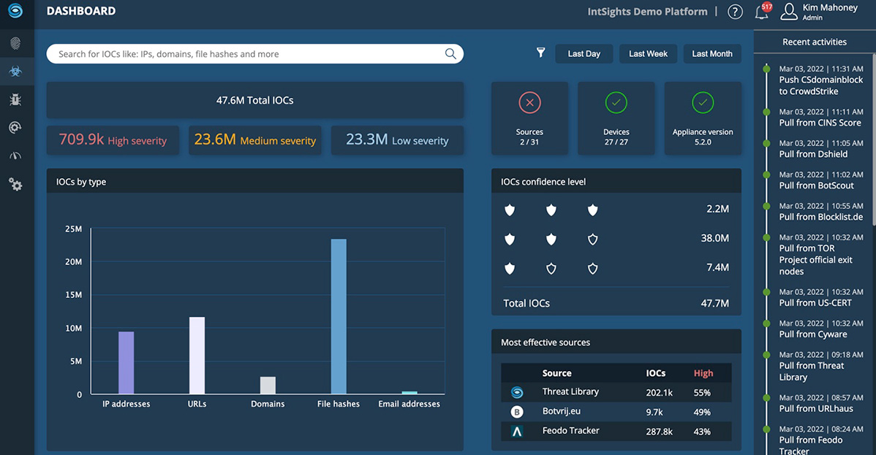The width and height of the screenshot is (876, 455).
Task: Click the Domains bar in the chart
Action: tap(268, 385)
